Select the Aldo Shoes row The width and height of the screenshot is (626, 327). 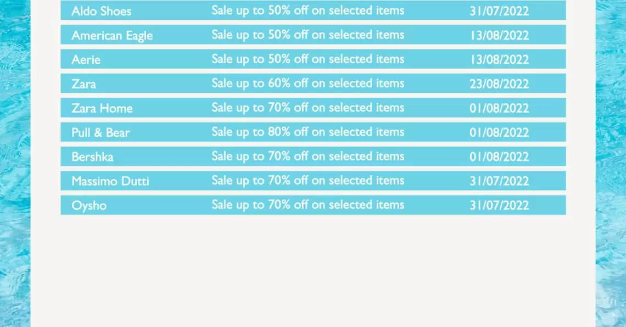click(x=313, y=10)
